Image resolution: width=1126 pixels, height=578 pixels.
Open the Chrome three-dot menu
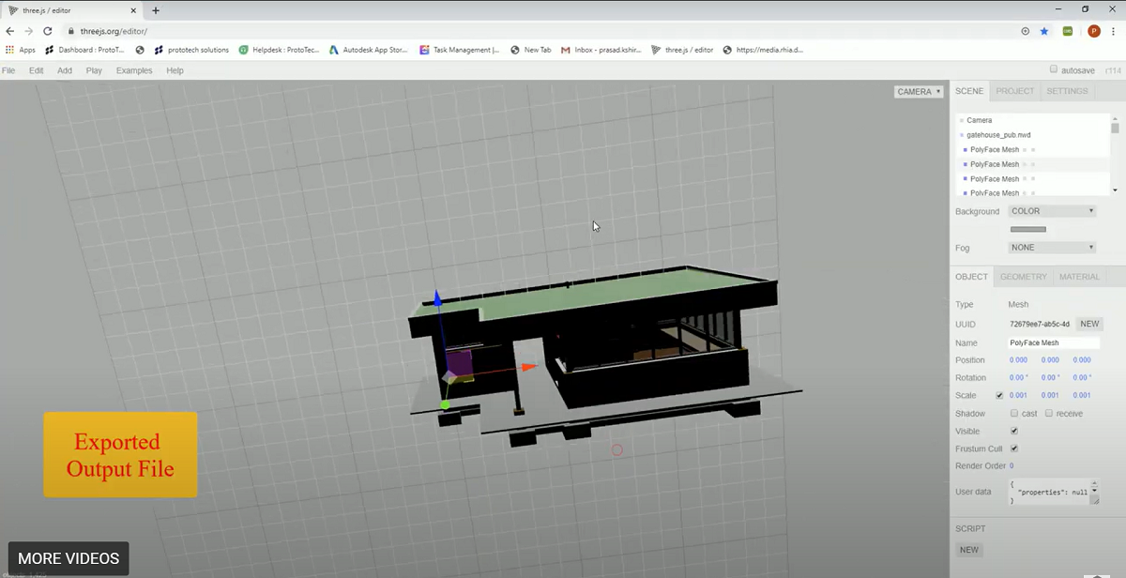[x=1113, y=31]
